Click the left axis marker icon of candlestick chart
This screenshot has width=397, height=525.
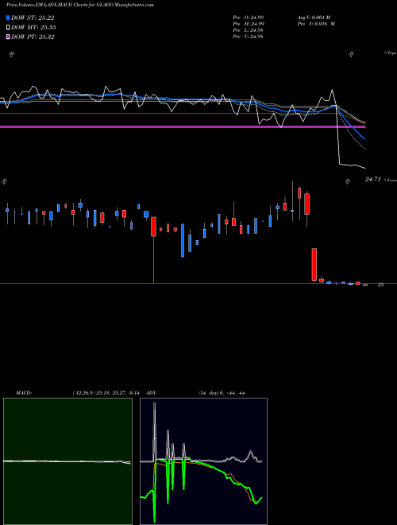pyautogui.click(x=4, y=181)
